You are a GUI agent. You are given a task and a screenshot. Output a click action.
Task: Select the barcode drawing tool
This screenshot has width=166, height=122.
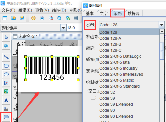[6, 117]
